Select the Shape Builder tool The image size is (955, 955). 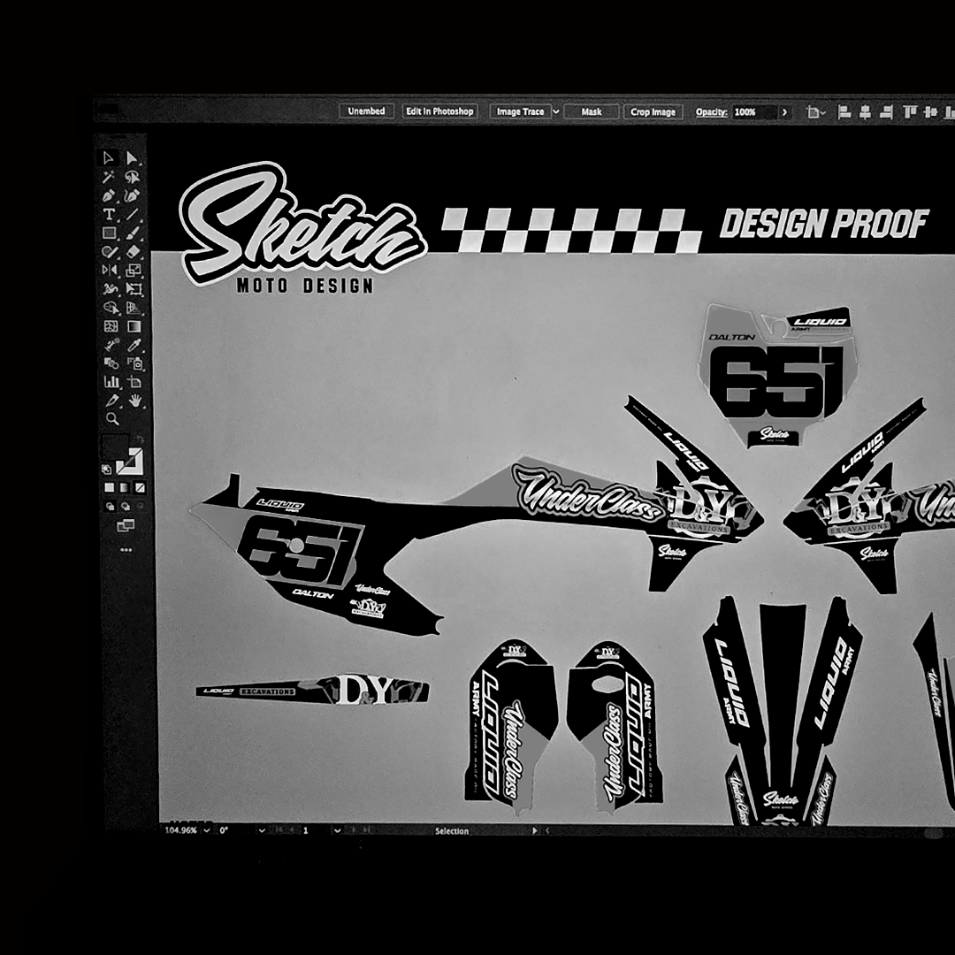pos(111,308)
